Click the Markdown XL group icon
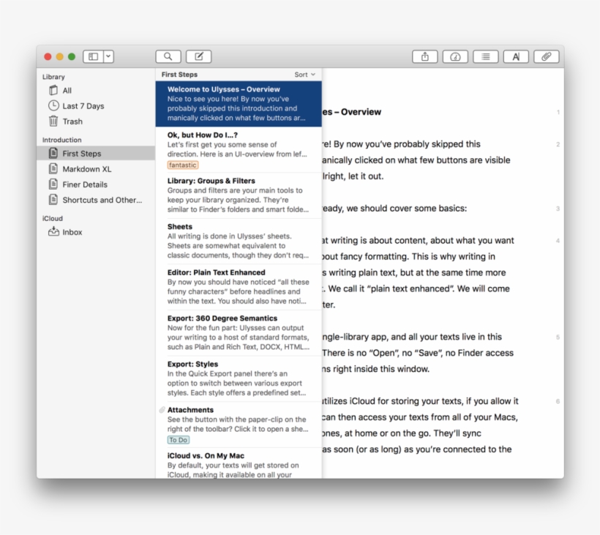This screenshot has width=600, height=535. tap(53, 169)
